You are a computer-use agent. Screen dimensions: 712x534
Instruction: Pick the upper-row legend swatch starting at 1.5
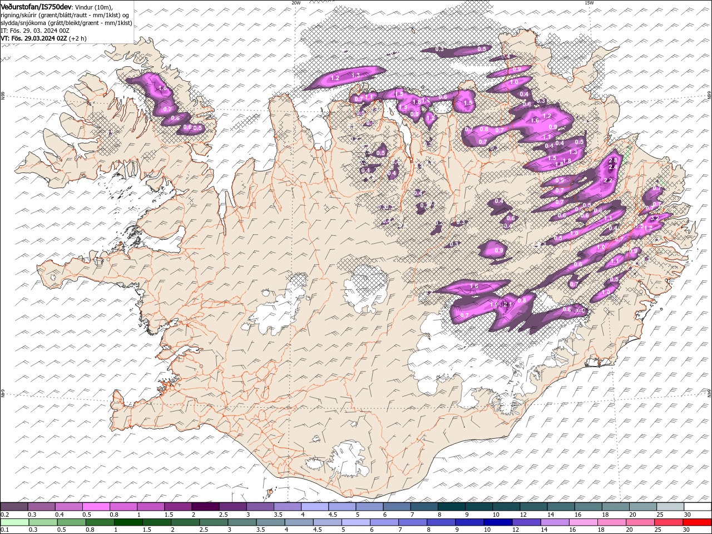point(178,507)
